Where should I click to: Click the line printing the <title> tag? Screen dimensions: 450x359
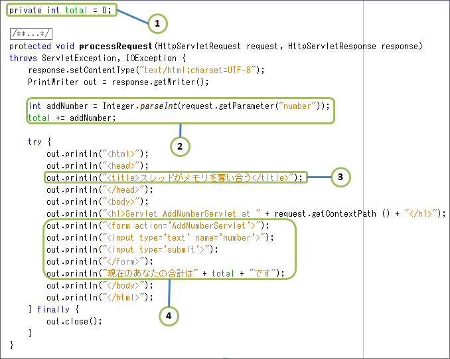175,178
